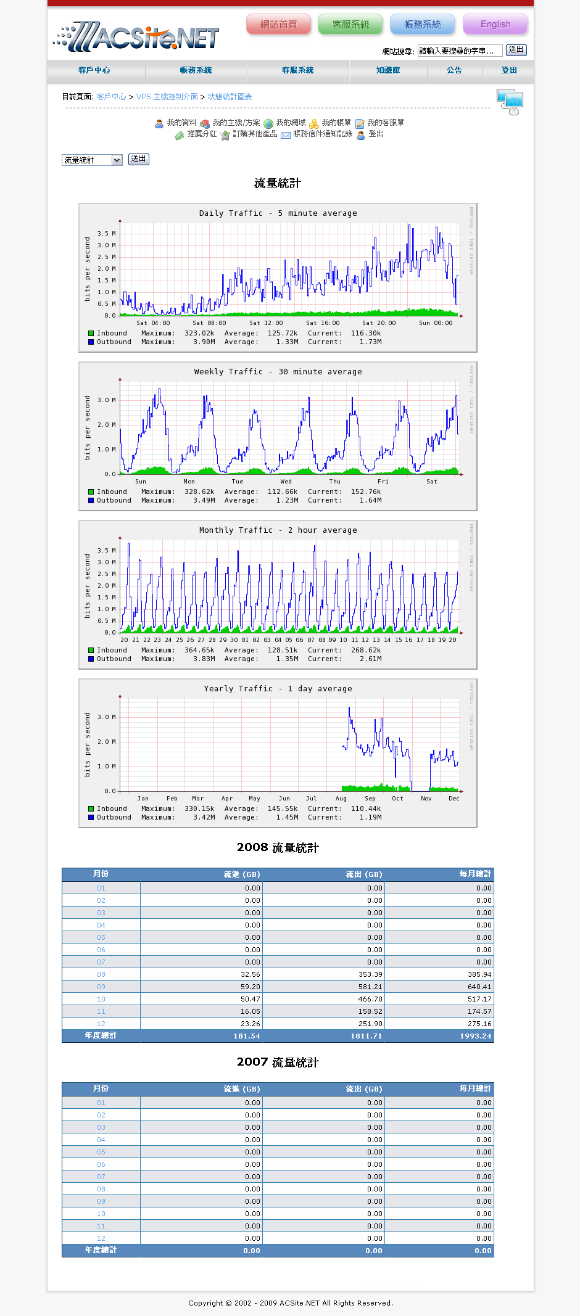The height and width of the screenshot is (1316, 580).
Task: Open the 客服系統 navigation tab
Action: (298, 70)
